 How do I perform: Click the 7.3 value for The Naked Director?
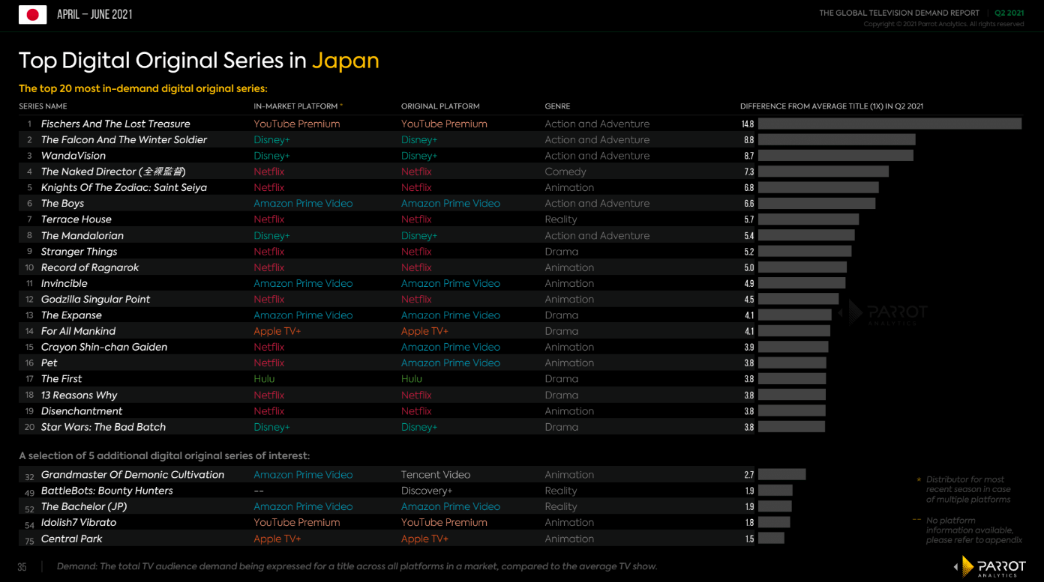coord(748,172)
